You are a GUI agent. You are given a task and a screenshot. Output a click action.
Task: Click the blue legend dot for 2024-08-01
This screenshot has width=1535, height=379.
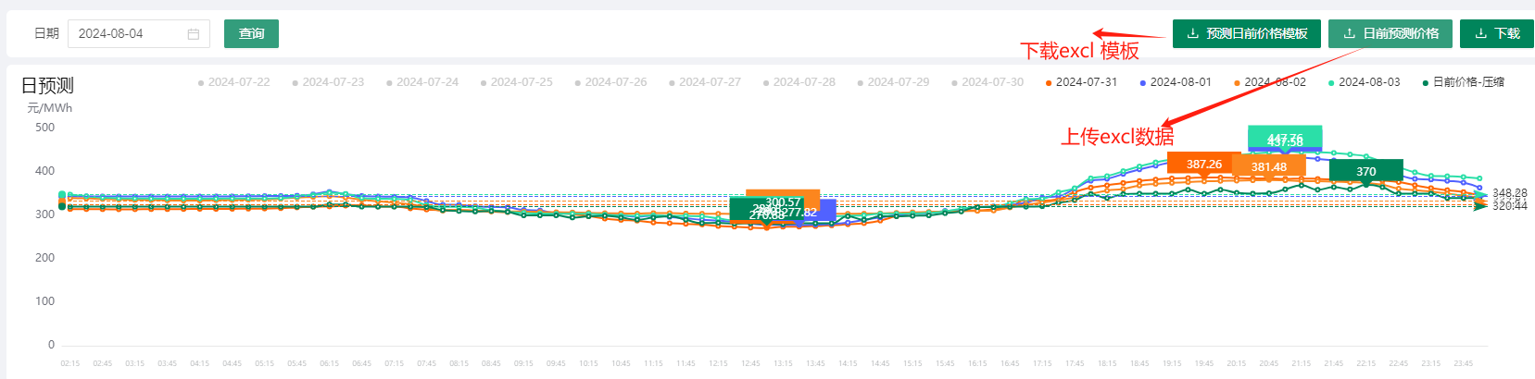(x=1143, y=83)
